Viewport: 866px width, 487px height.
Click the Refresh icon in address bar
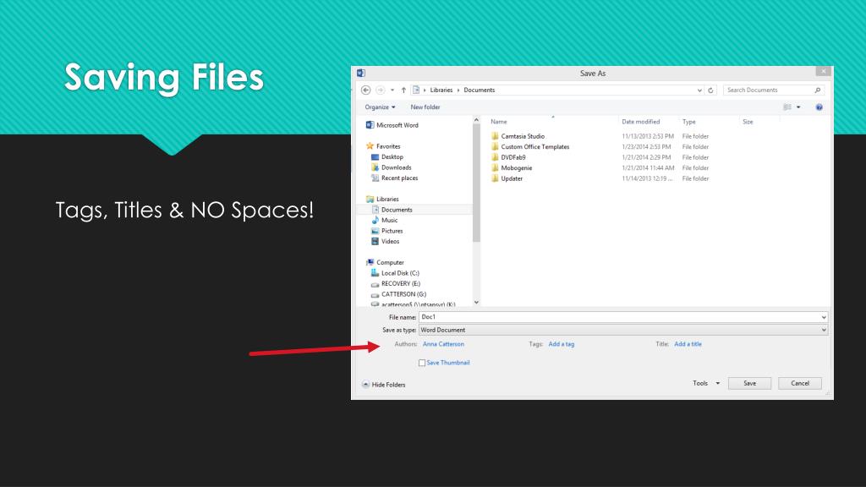pos(710,90)
